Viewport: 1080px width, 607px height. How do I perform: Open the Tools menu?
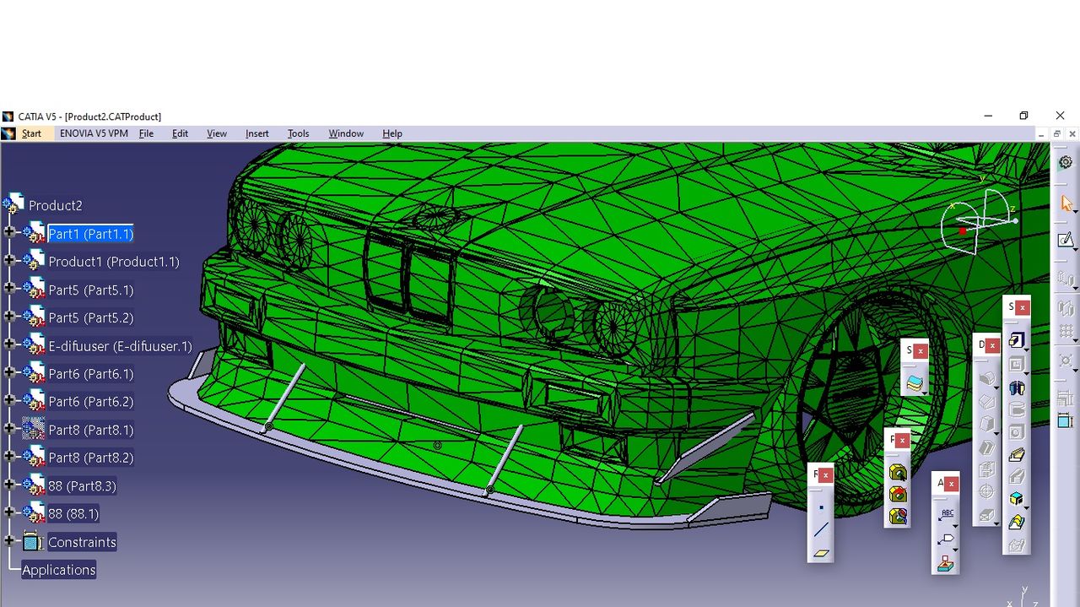pyautogui.click(x=298, y=133)
